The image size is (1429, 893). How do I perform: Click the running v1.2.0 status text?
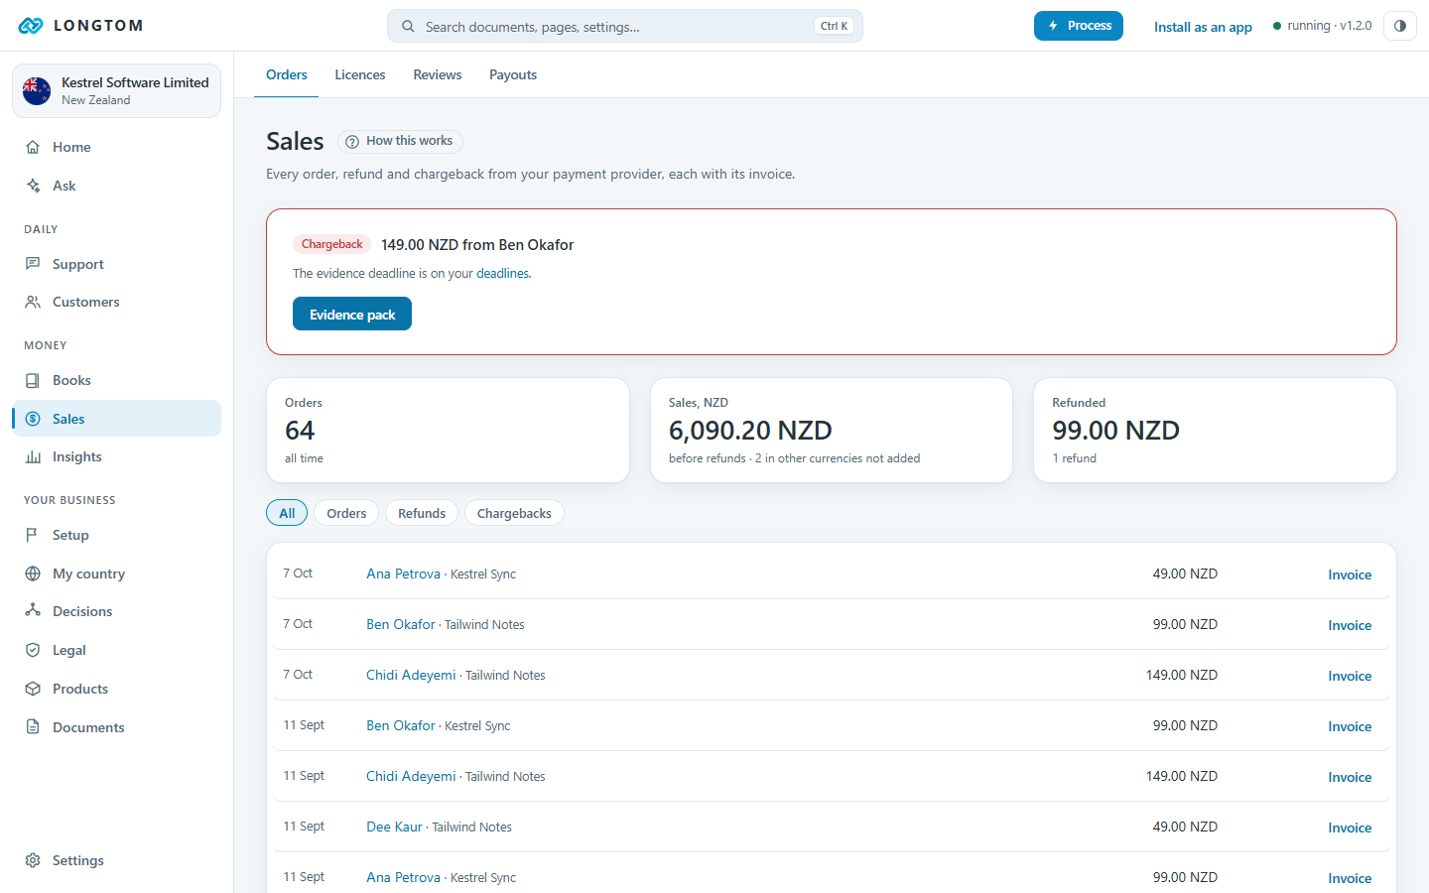pos(1330,26)
